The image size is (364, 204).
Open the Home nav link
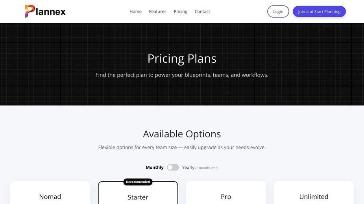tap(135, 11)
